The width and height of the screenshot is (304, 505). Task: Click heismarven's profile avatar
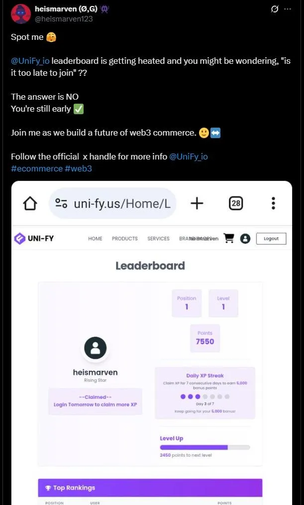click(x=20, y=14)
